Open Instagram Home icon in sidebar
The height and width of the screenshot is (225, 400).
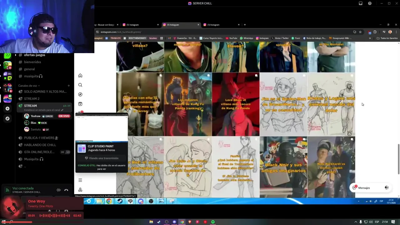[x=80, y=76]
